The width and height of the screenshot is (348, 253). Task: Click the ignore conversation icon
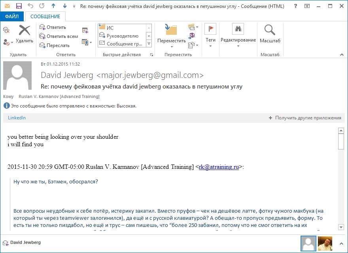6,30
